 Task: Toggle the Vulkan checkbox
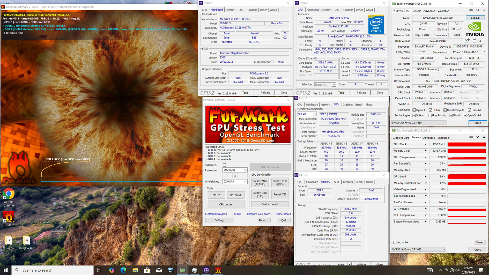click(414, 115)
